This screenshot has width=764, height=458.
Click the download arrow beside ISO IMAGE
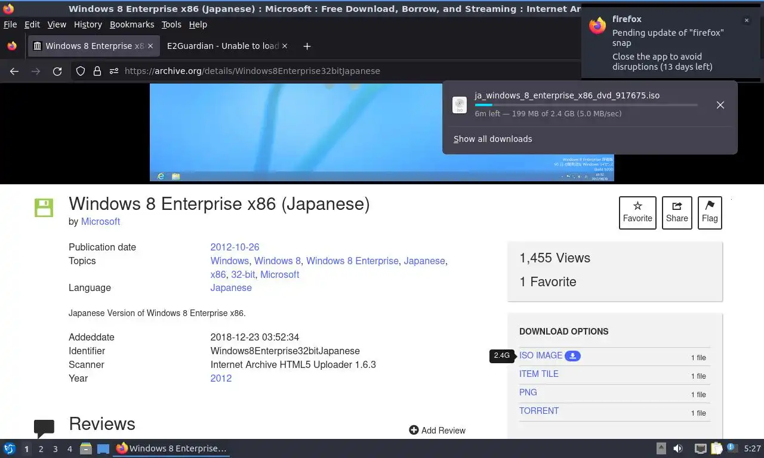pos(572,356)
